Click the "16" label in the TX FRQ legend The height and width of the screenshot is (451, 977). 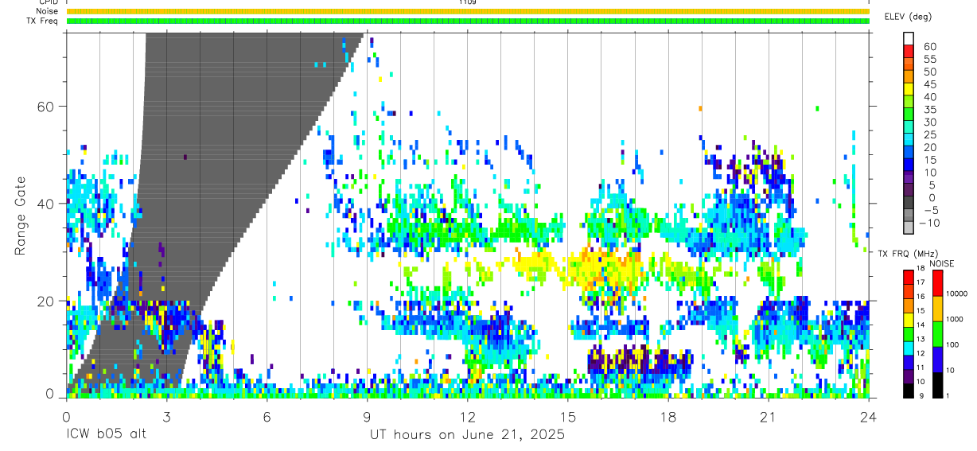(x=919, y=297)
